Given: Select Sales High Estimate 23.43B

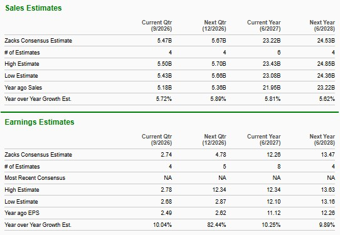Looking at the screenshot, I should coord(272,64).
